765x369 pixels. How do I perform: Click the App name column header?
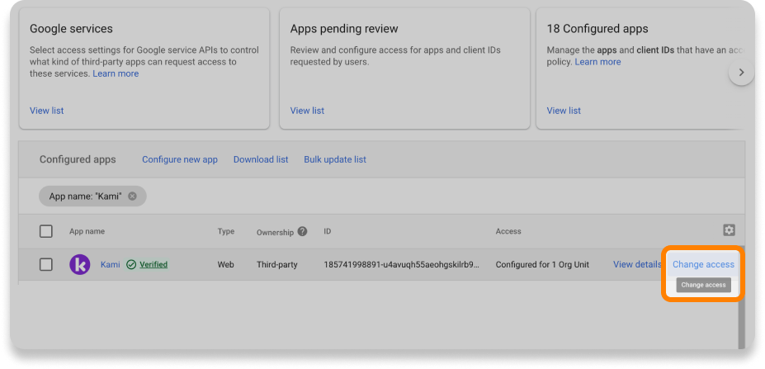pyautogui.click(x=87, y=231)
